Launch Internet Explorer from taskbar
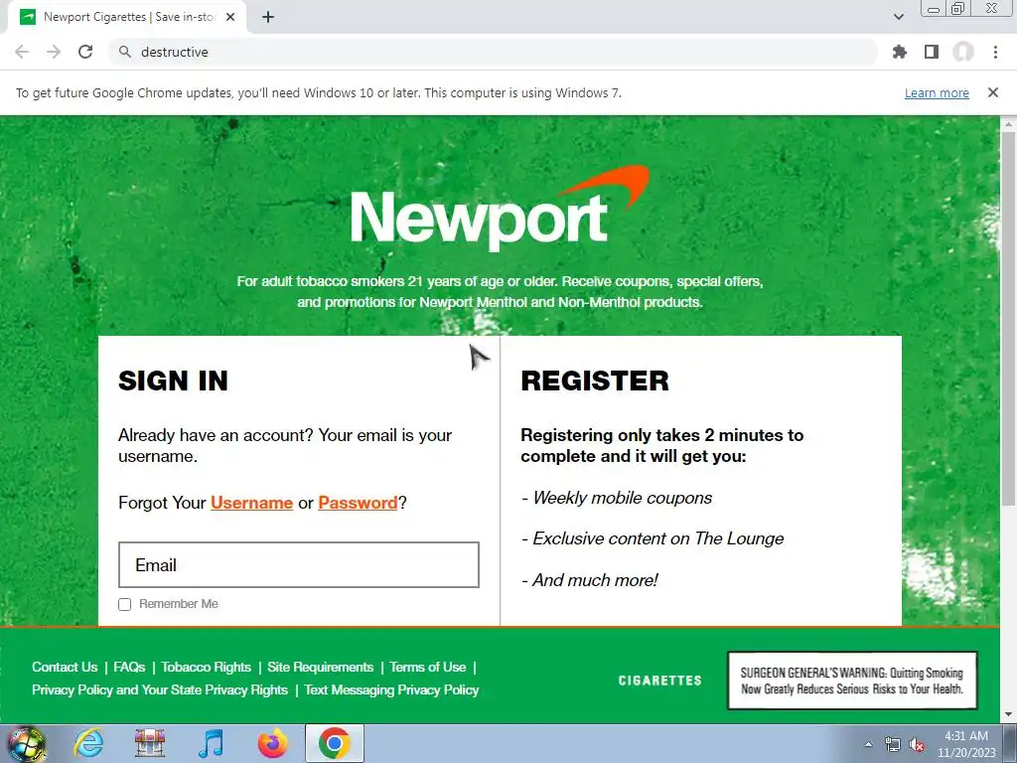 click(88, 743)
